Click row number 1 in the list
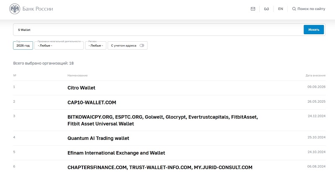335x172 pixels. [x=14, y=87]
